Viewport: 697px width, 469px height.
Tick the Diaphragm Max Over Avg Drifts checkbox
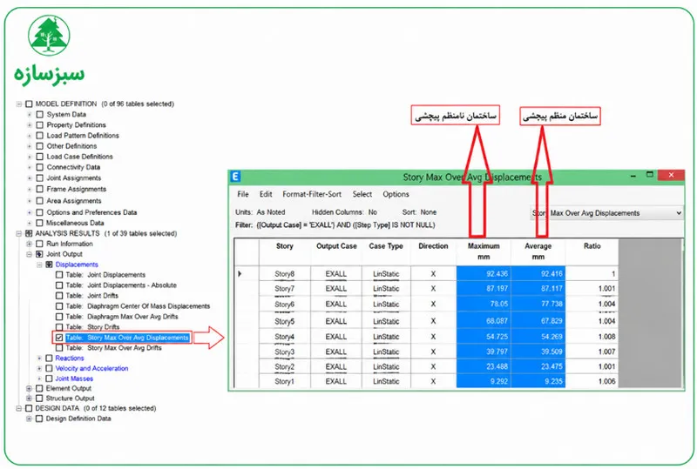59,317
